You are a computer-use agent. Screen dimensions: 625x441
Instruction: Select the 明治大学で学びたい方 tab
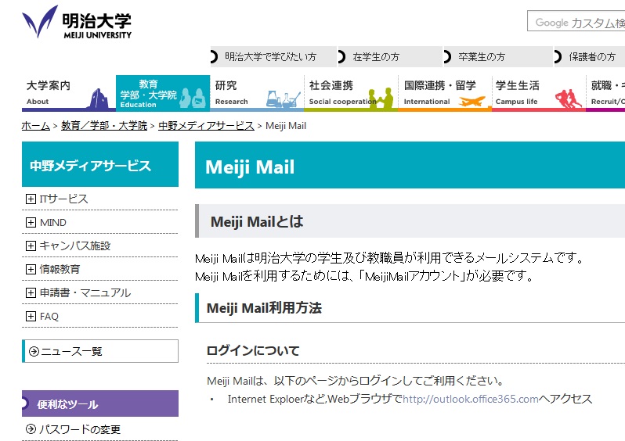click(x=273, y=56)
